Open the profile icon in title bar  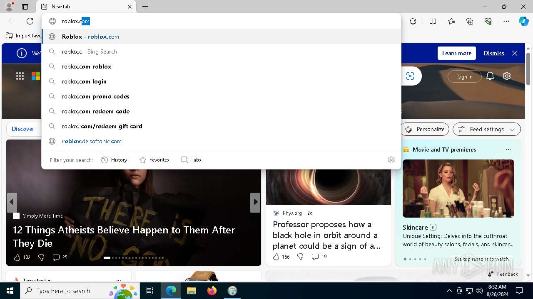(9, 6)
